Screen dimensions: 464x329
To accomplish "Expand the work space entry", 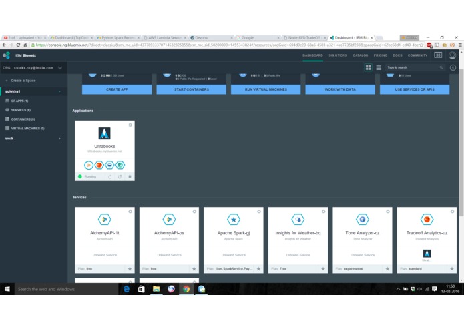I will [60, 139].
